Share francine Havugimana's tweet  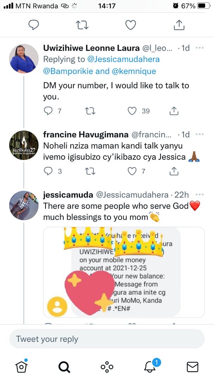[x=173, y=171]
